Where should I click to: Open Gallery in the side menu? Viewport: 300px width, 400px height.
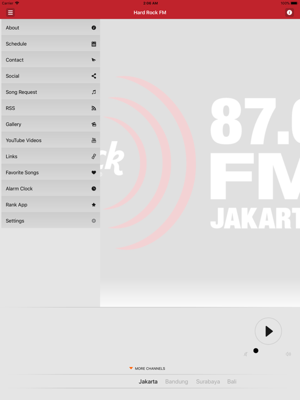[51, 124]
